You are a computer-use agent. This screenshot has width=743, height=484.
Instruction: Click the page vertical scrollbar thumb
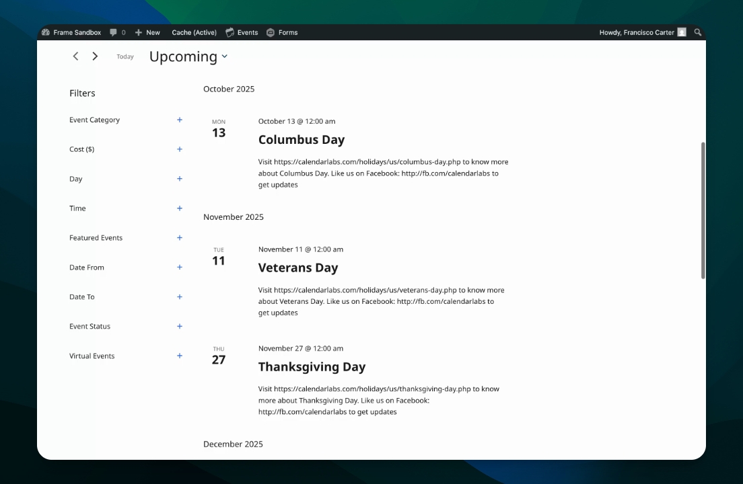click(703, 210)
